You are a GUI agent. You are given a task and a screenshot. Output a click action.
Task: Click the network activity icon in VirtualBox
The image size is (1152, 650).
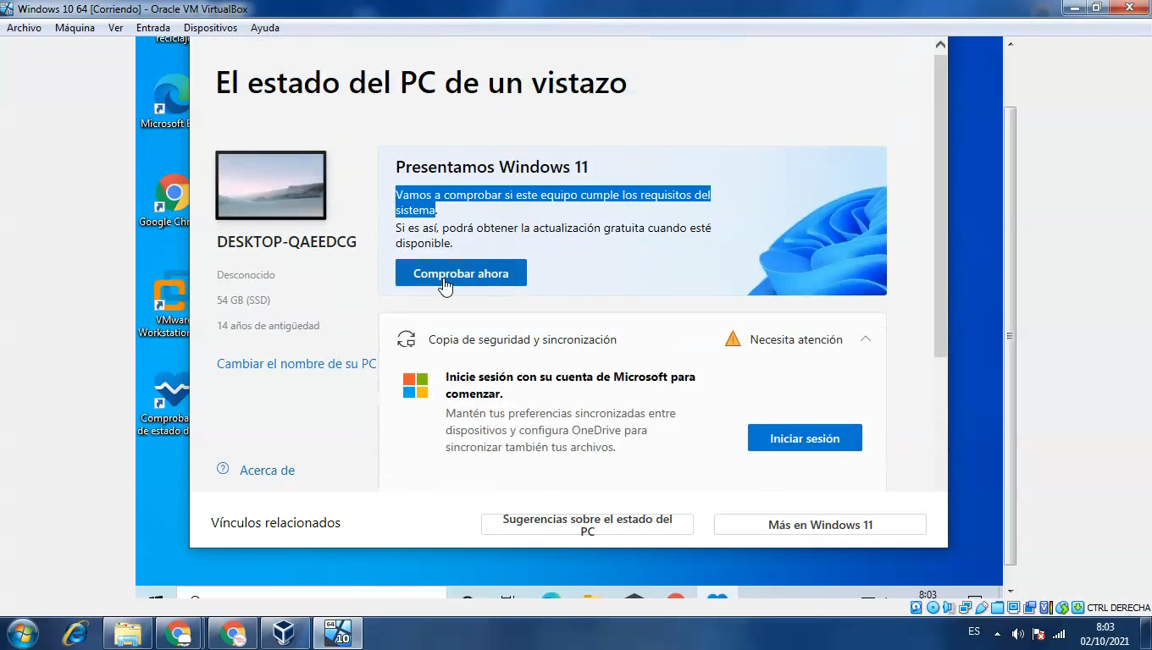point(964,608)
